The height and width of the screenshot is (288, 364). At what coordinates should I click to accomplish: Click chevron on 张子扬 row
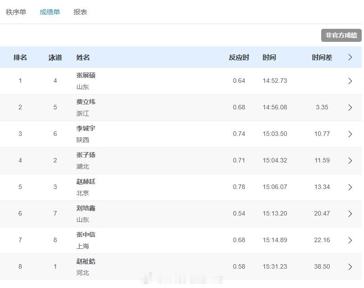click(350, 161)
